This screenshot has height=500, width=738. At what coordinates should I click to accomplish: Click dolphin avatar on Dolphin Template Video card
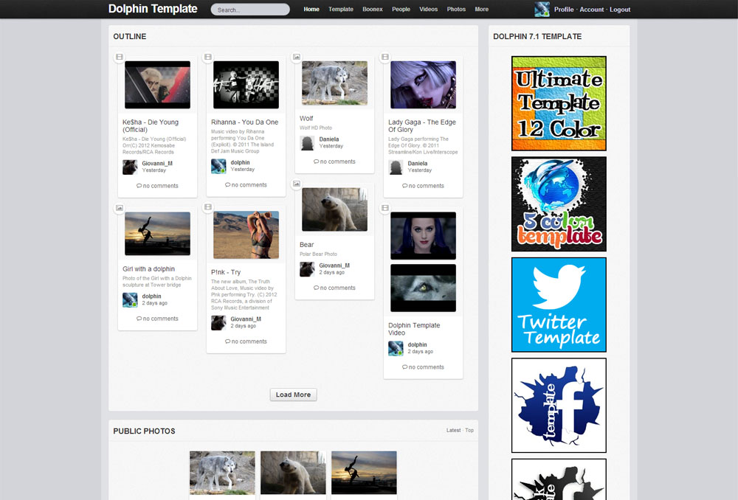point(396,348)
